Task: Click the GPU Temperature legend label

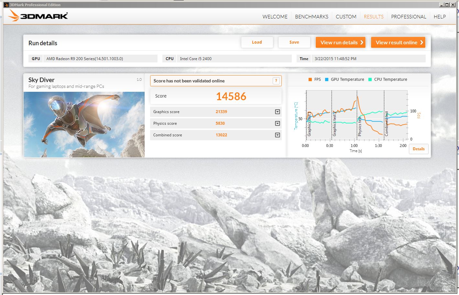Action: click(x=347, y=79)
